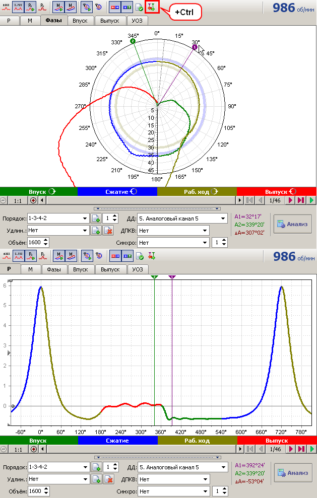Click the horizontal scrollbar track in upper panel
Screen dimensions: 317x498
(141, 200)
